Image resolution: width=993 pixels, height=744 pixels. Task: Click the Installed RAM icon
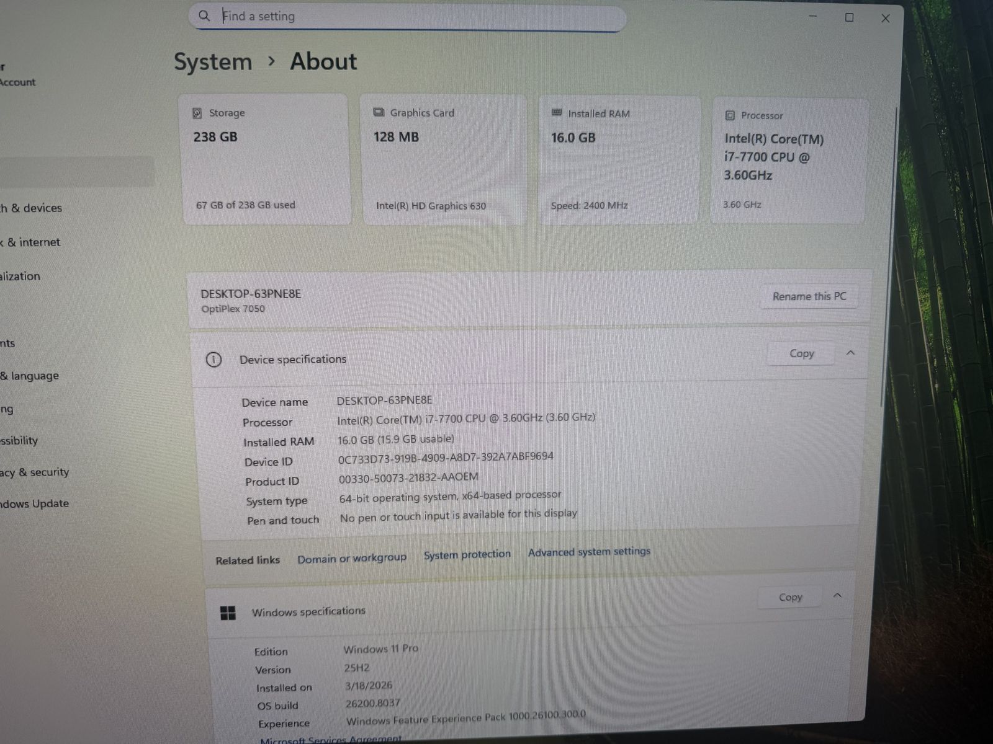557,113
